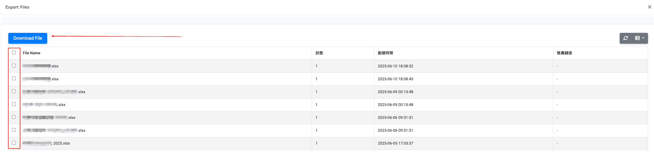Close the Export Files dialog
The height and width of the screenshot is (152, 654).
pyautogui.click(x=649, y=7)
